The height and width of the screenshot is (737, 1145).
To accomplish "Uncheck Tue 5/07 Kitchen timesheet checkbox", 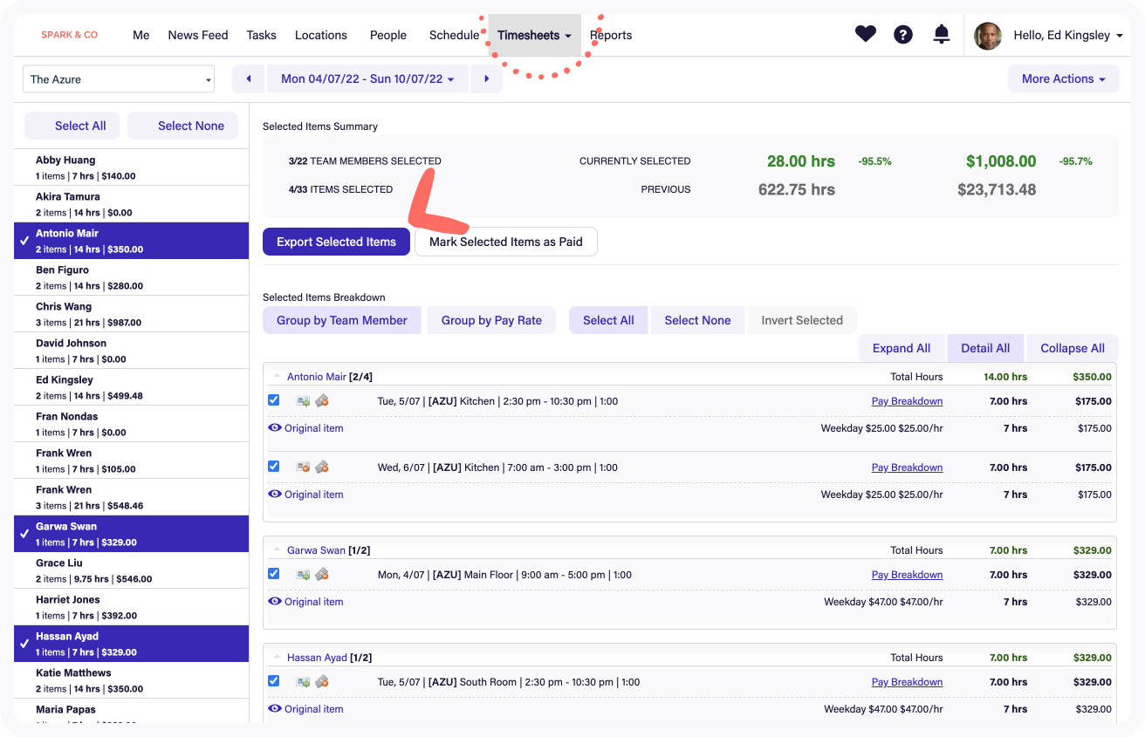I will [x=274, y=400].
